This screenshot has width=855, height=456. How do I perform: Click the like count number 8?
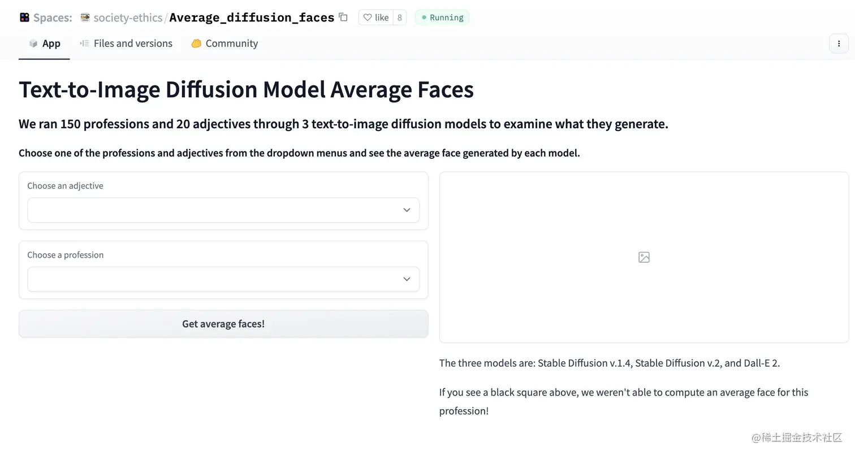pos(399,18)
